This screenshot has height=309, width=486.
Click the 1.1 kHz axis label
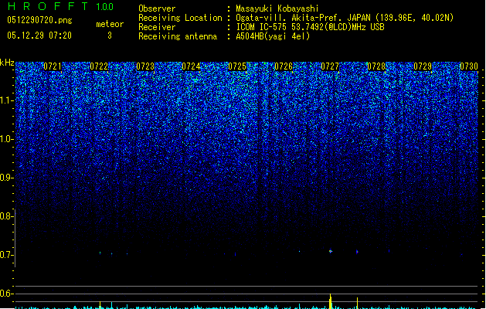click(x=7, y=100)
